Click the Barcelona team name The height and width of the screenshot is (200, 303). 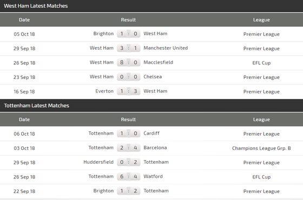tap(155, 148)
